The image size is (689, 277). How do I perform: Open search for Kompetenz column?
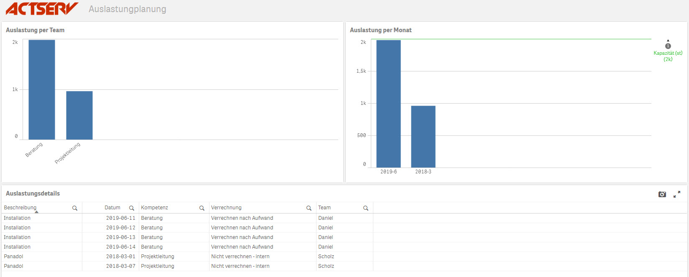tap(202, 208)
